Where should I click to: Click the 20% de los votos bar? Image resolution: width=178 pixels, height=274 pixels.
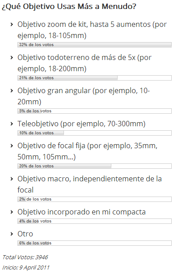pyautogui.click(x=94, y=166)
